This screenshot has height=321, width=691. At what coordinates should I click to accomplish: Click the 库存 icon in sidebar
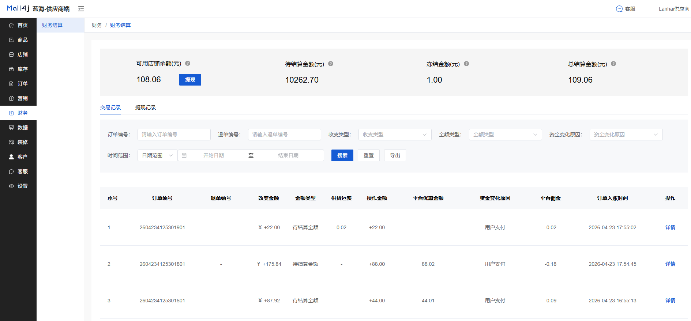11,69
